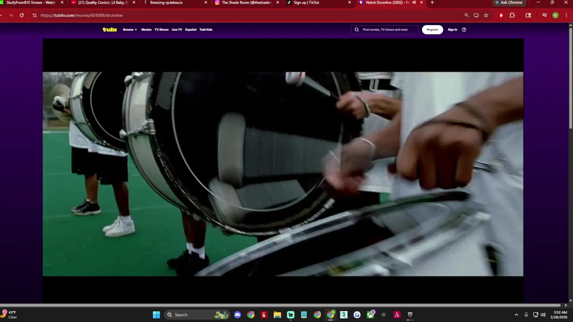This screenshot has height=322, width=573.
Task: Open the red taskbar app icon after Chrome
Action: (264, 315)
